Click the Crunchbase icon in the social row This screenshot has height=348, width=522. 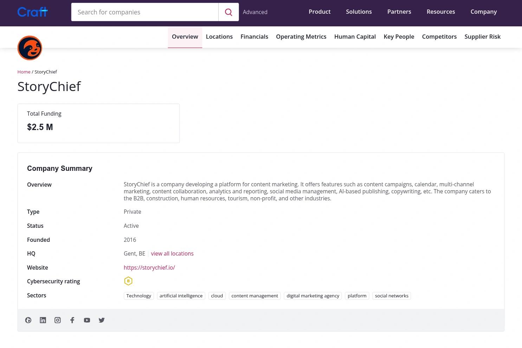click(28, 320)
